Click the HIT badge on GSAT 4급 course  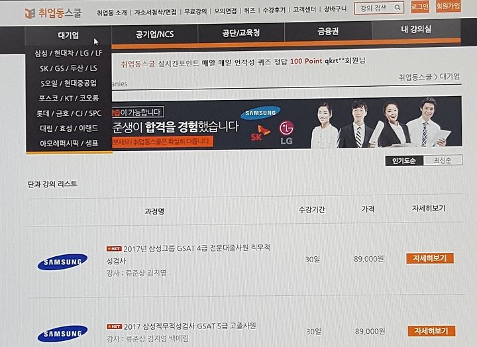coord(114,249)
